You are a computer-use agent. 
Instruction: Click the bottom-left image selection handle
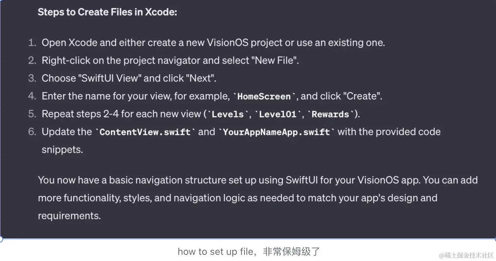point(1,239)
